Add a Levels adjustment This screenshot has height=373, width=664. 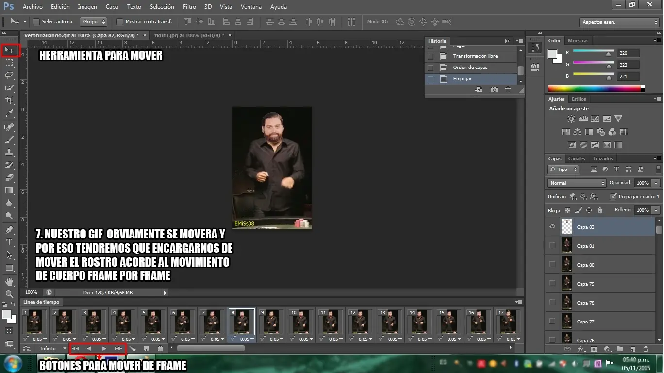(583, 119)
